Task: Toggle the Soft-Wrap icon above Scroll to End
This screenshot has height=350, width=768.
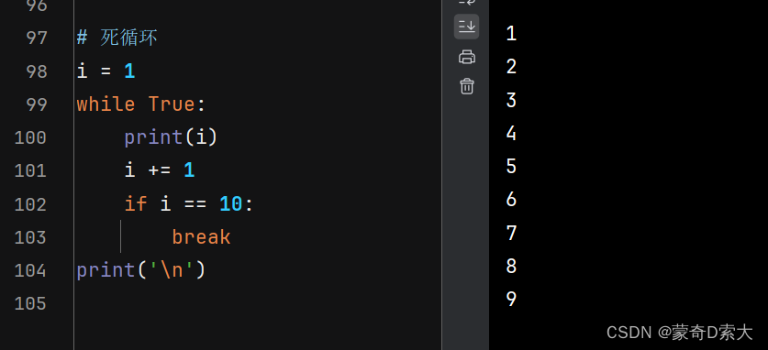Action: click(x=466, y=3)
